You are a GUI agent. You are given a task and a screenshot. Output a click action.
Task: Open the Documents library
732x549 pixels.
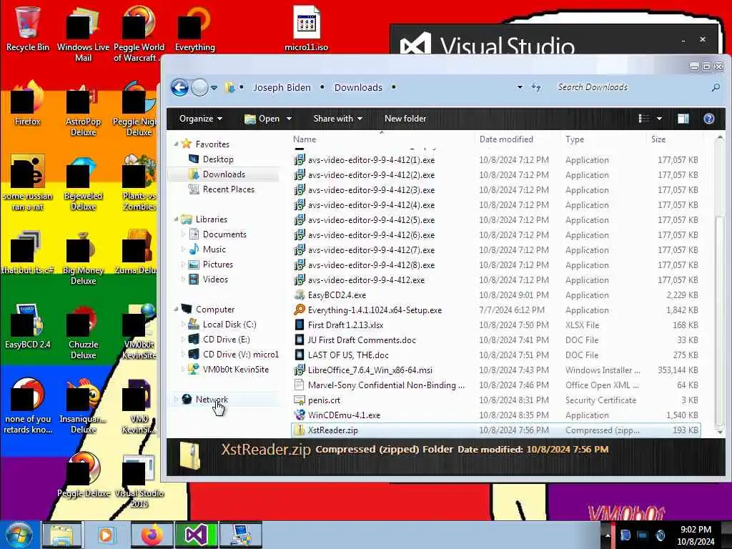click(x=224, y=234)
